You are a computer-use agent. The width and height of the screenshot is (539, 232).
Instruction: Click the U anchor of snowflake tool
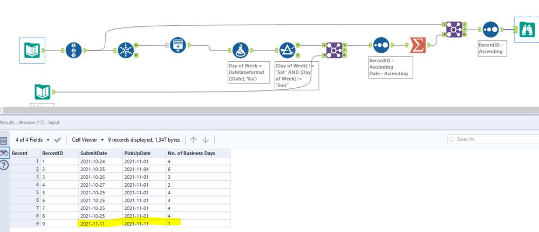[136, 45]
